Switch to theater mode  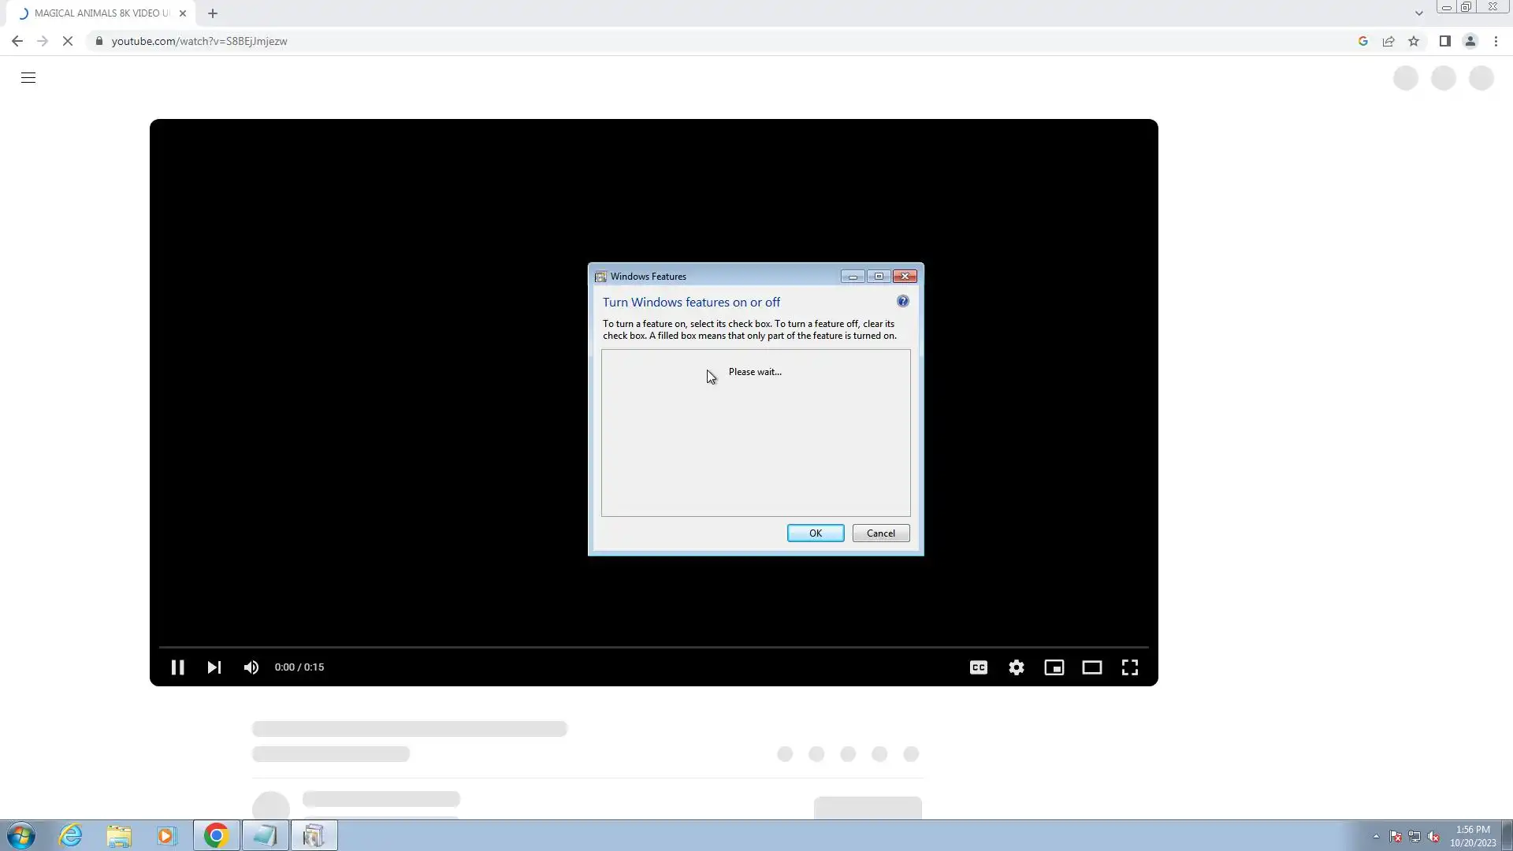coord(1091,667)
